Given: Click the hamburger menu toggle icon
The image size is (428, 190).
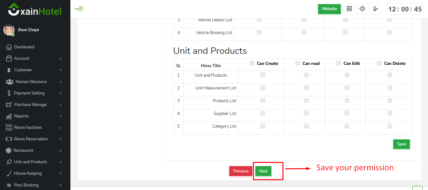Looking at the screenshot, I should coord(79,9).
